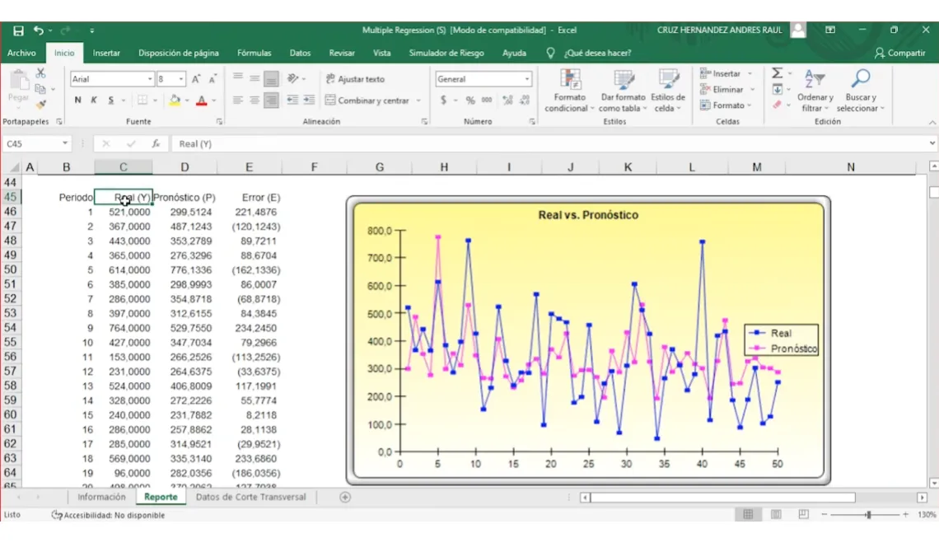Toggle italic K formatting button
939x552 pixels.
coord(94,101)
